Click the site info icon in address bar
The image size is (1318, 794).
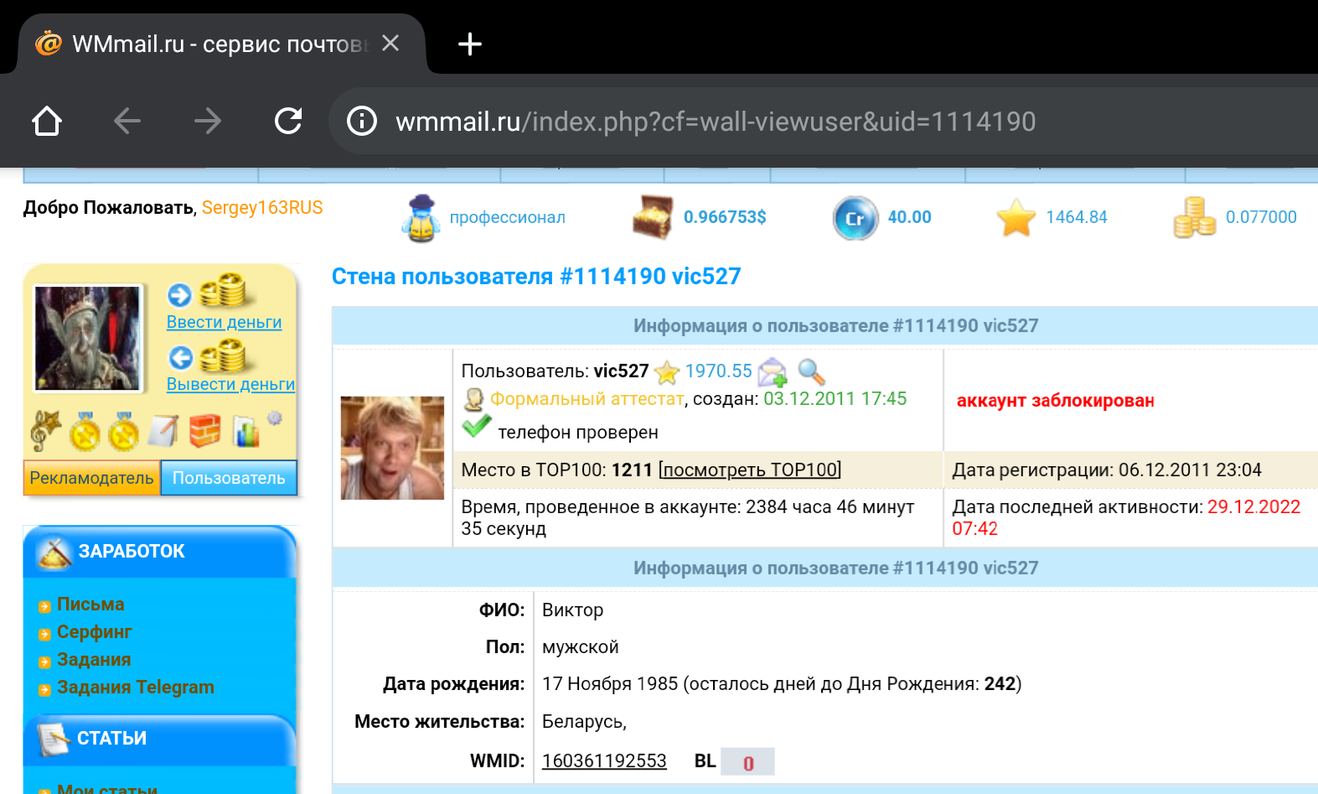tap(362, 122)
